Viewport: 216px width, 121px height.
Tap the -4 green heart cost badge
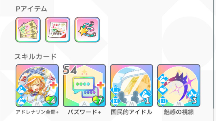[x=51, y=101]
